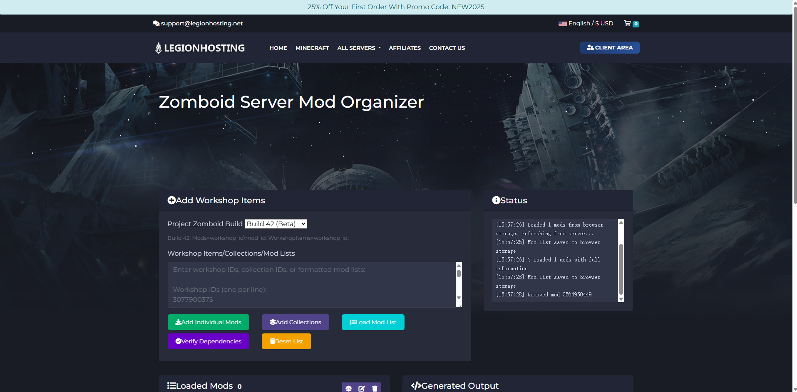797x392 pixels.
Task: Click the Status log scrollbar down arrow
Action: tap(621, 299)
